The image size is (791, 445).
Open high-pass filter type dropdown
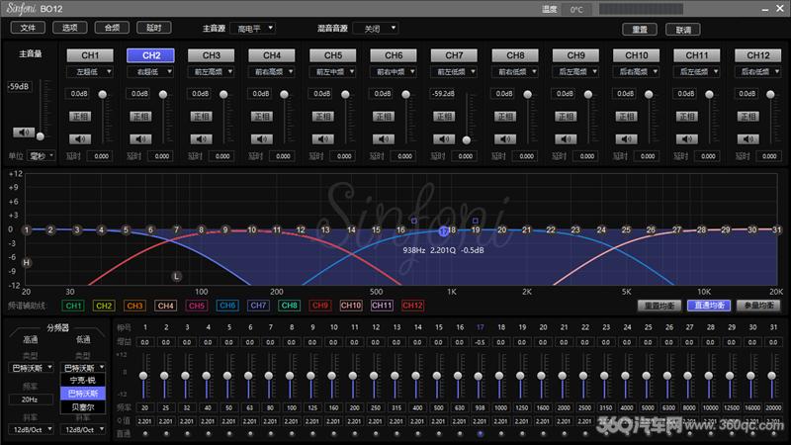pos(31,368)
